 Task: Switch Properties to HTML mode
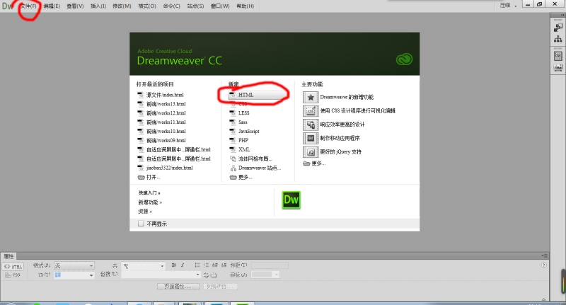pyautogui.click(x=13, y=267)
